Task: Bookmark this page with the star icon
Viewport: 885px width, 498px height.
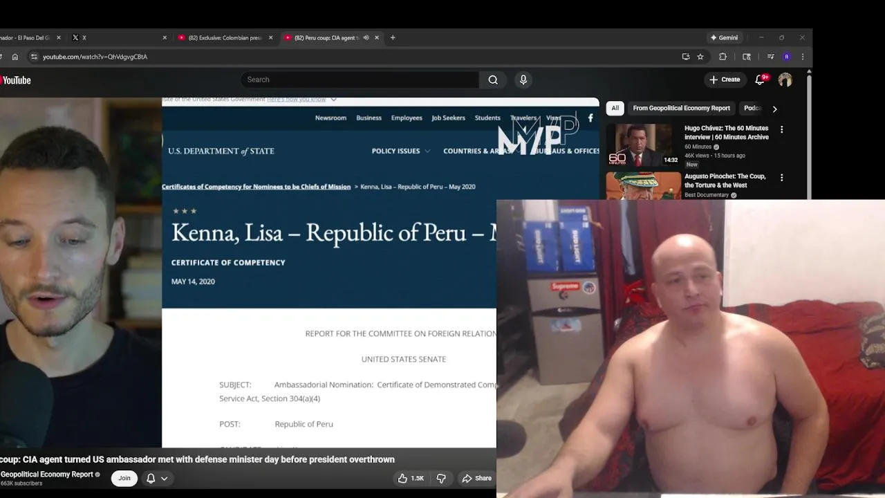Action: tap(700, 57)
